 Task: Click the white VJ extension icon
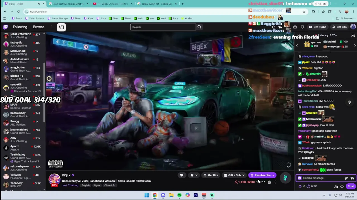coord(61,27)
